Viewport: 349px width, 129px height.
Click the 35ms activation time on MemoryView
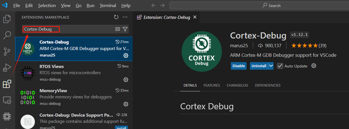122,90
